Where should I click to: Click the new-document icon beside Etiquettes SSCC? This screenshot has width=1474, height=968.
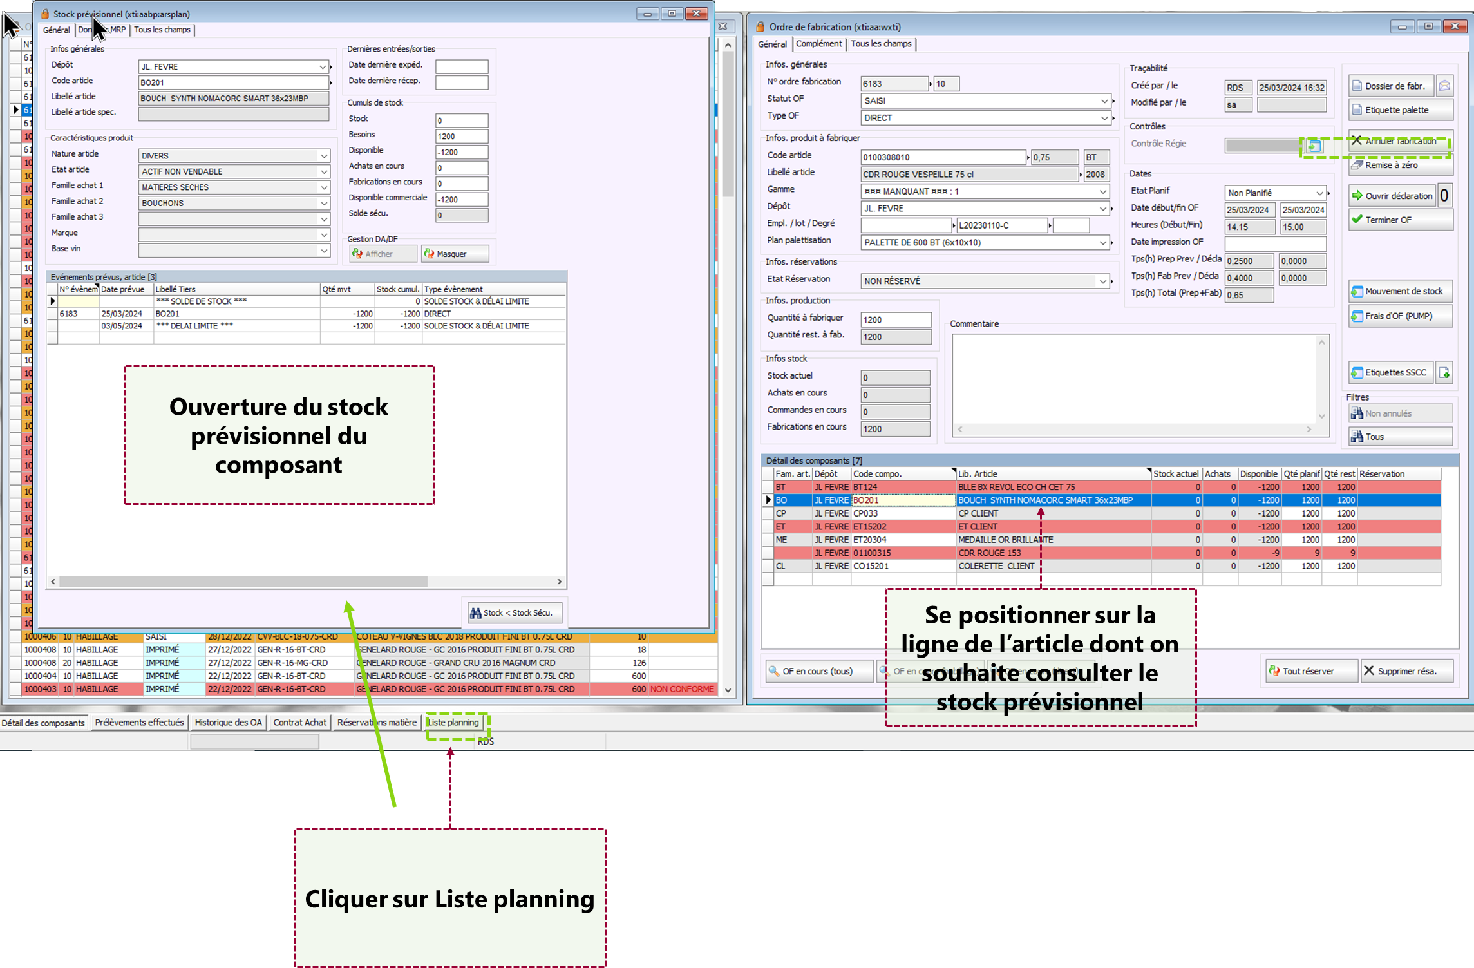(x=1444, y=373)
